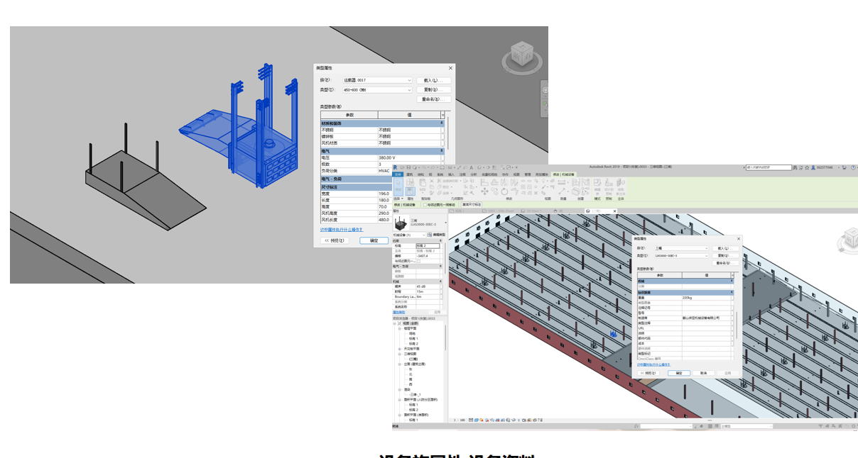
Task: Open the File tab in ribbon
Action: [x=398, y=174]
